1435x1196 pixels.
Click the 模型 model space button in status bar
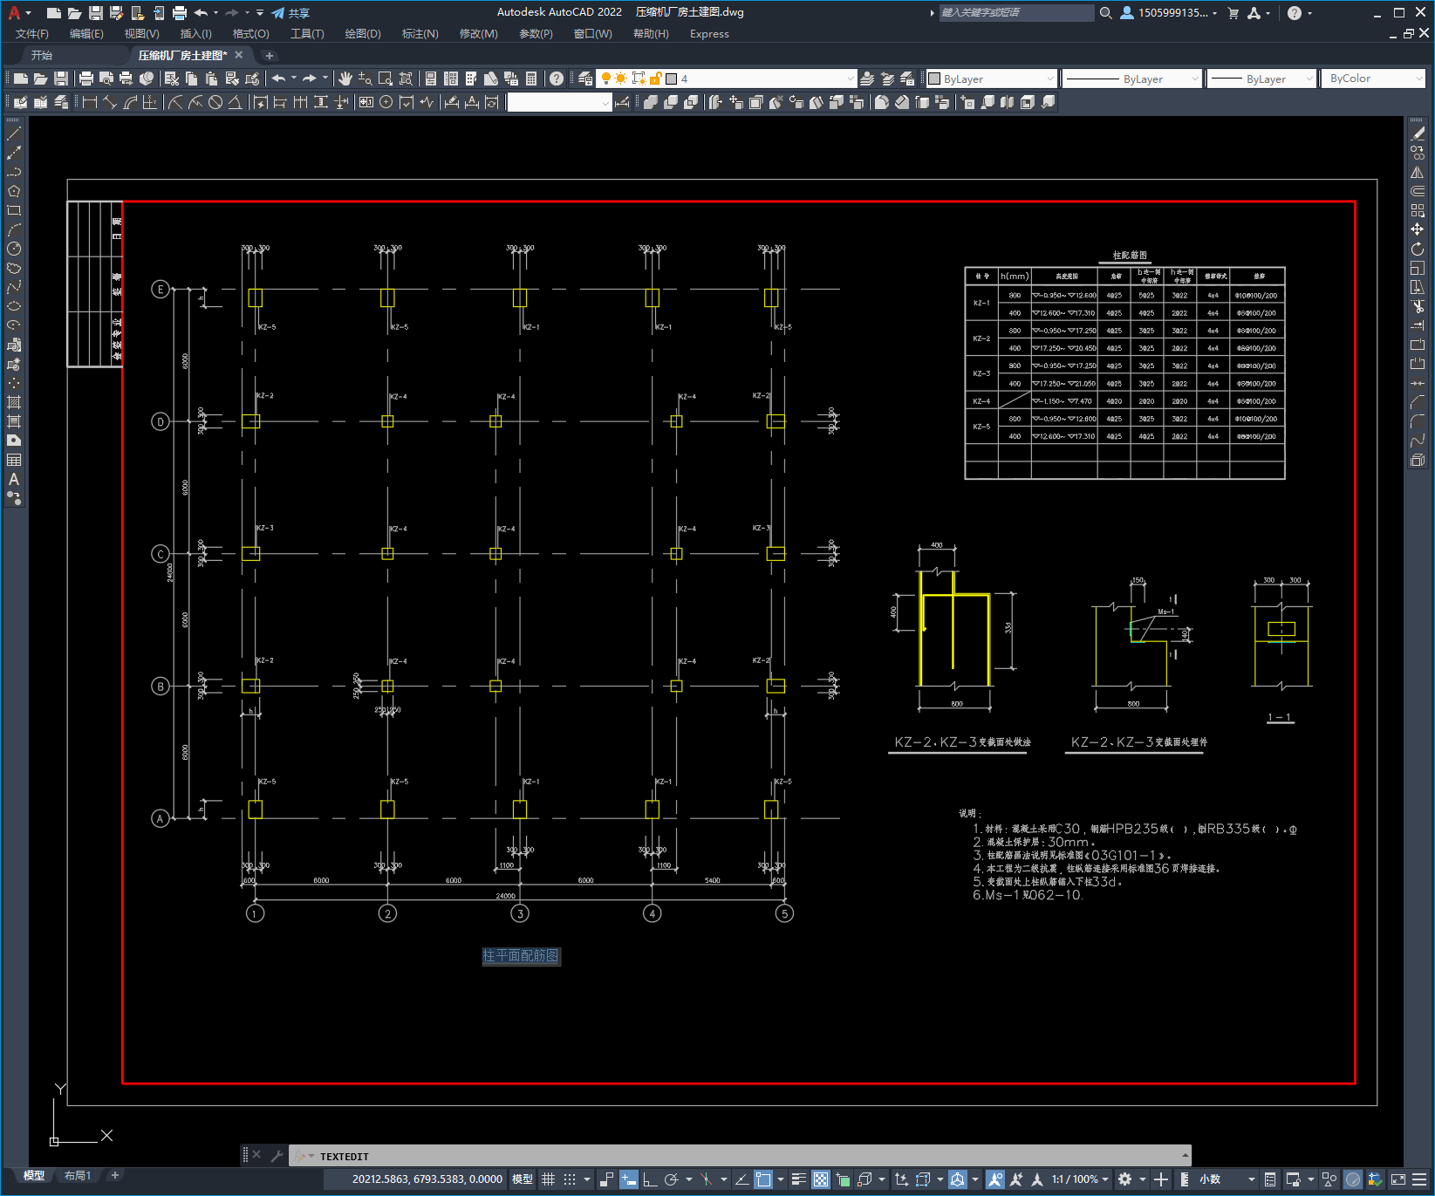[x=523, y=1179]
